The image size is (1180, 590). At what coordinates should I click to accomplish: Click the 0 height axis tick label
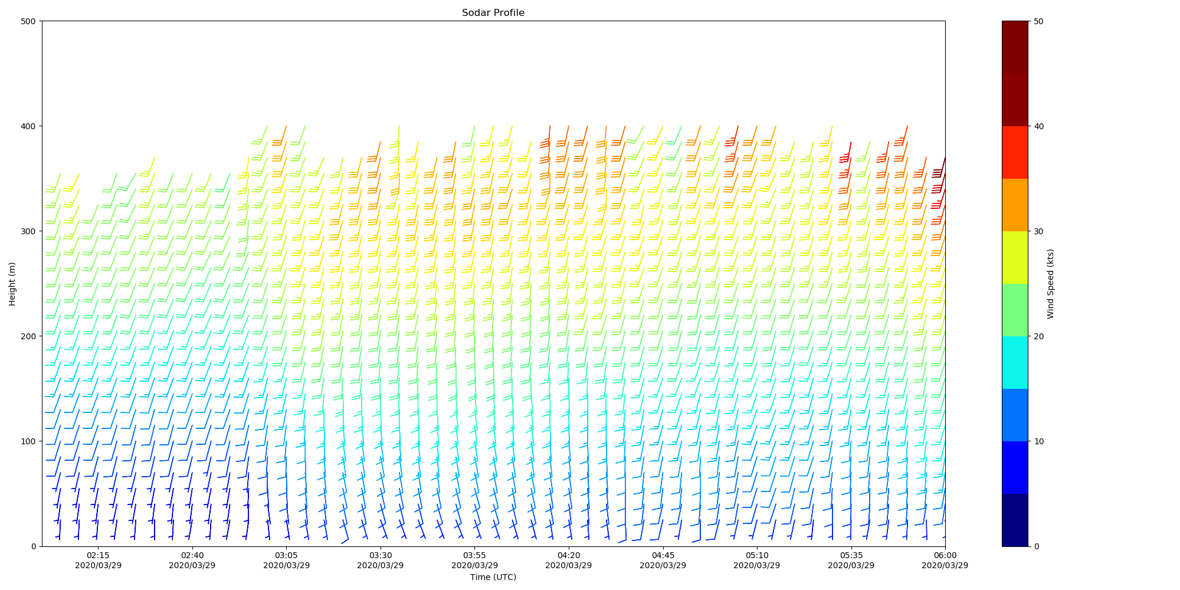[34, 546]
